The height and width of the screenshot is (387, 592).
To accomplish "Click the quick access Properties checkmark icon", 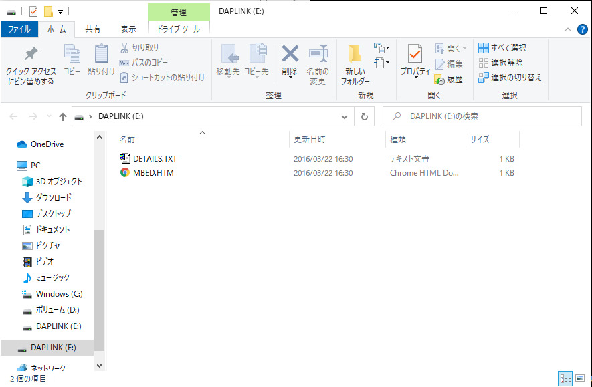I will pyautogui.click(x=33, y=11).
